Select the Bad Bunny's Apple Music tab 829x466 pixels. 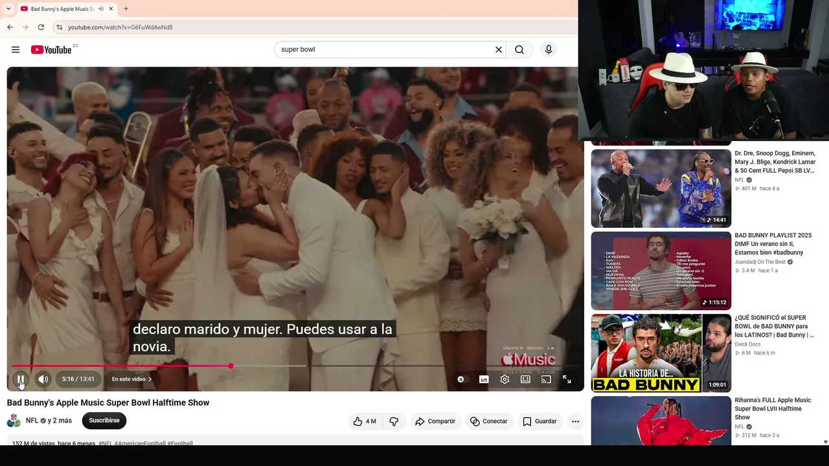62,9
